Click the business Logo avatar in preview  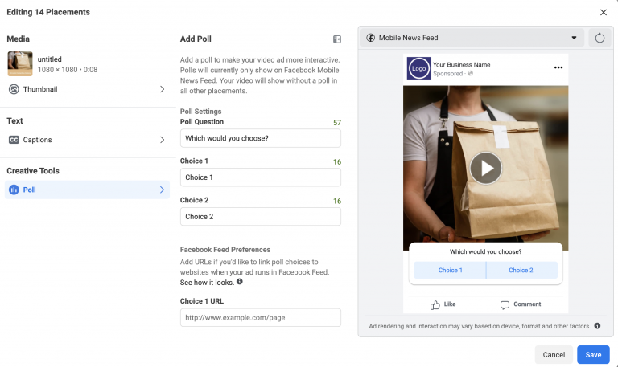pyautogui.click(x=418, y=68)
